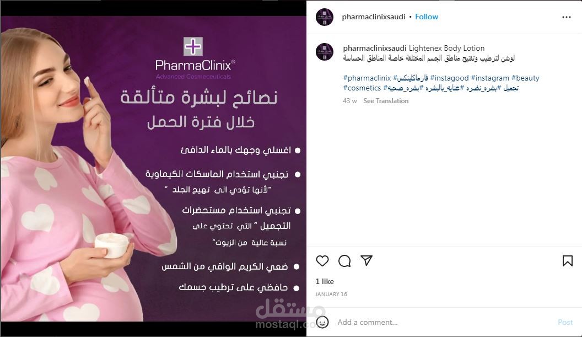
Task: Click the Post comment button
Action: pos(565,322)
